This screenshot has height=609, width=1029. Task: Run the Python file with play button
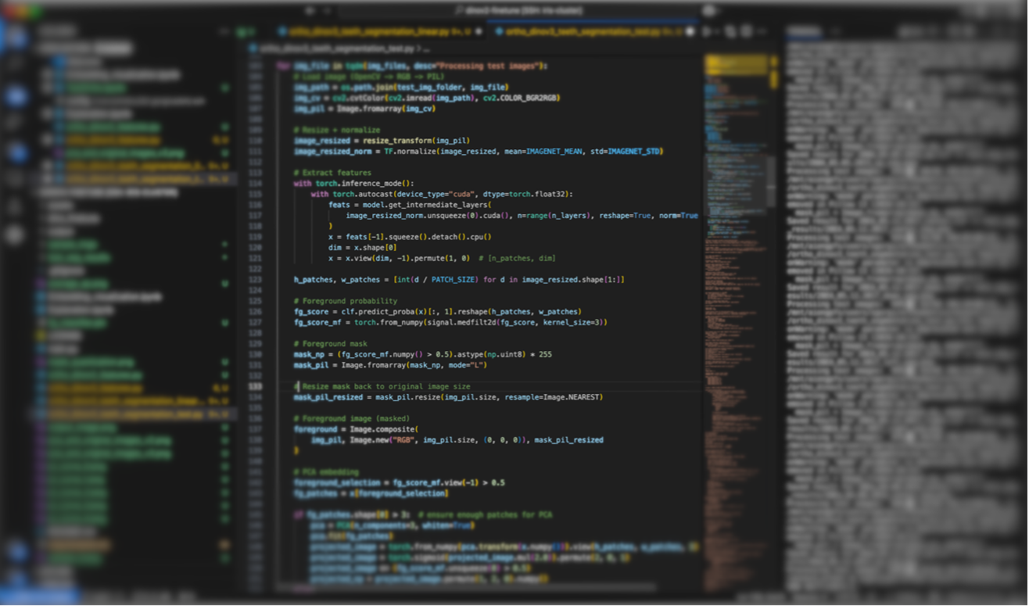(707, 32)
